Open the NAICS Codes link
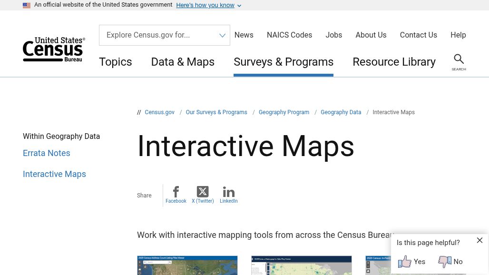The width and height of the screenshot is (489, 275). point(289,35)
